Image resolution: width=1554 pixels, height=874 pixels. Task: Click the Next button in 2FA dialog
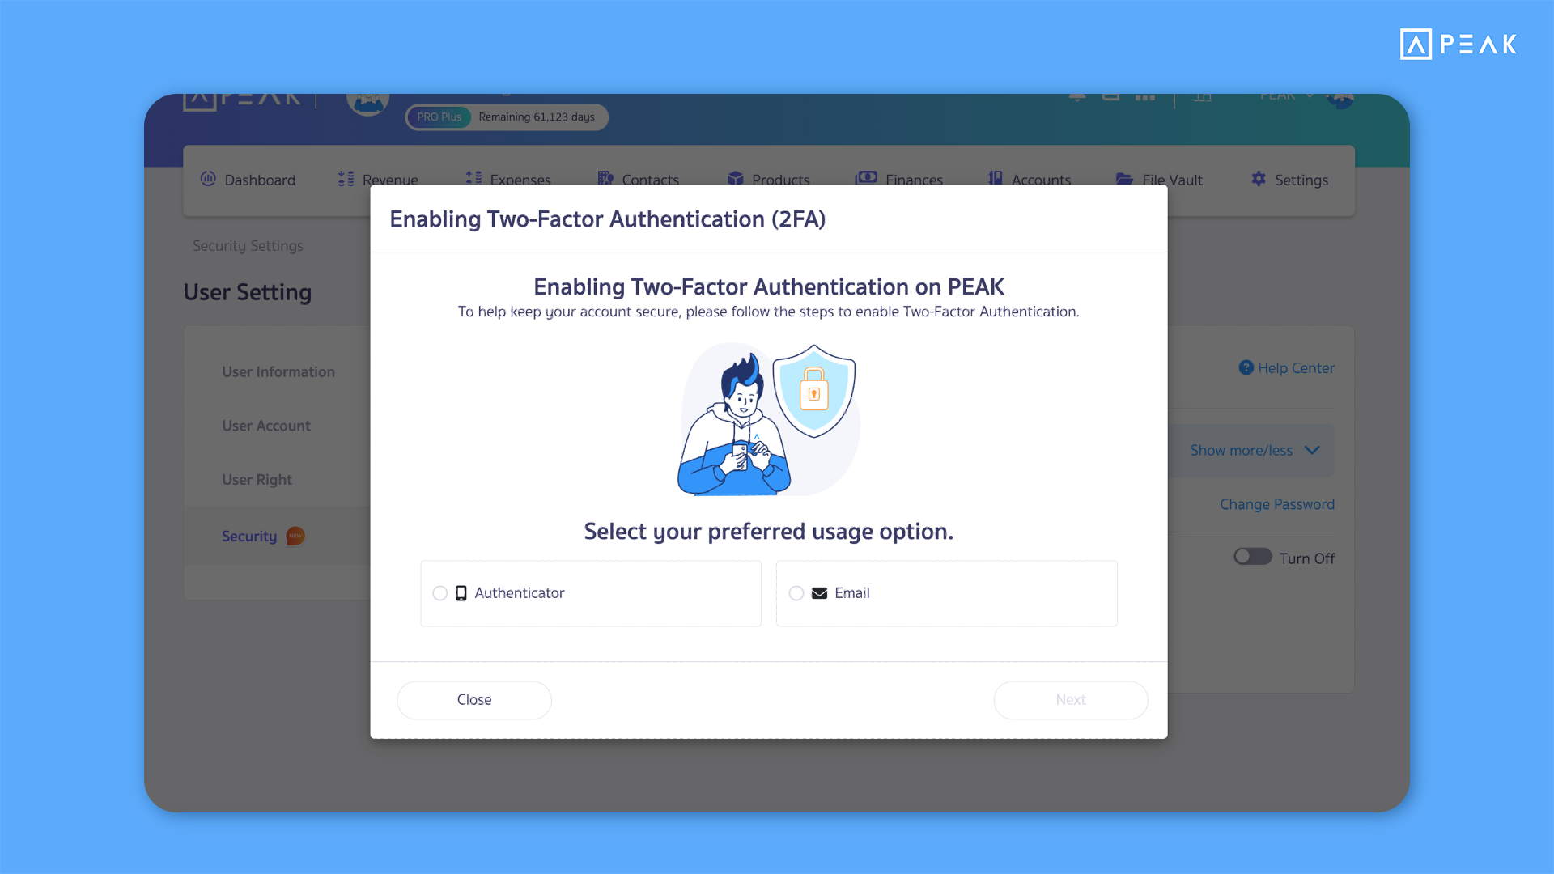click(1071, 700)
